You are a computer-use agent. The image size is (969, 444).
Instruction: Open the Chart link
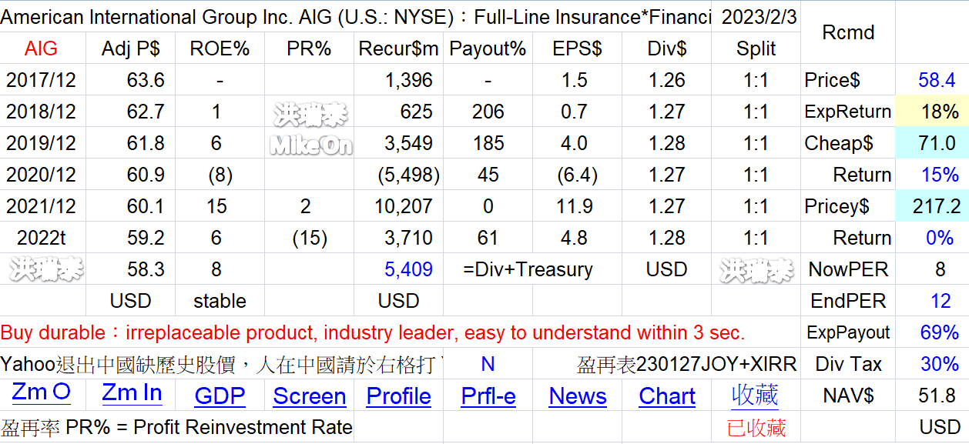coord(667,396)
